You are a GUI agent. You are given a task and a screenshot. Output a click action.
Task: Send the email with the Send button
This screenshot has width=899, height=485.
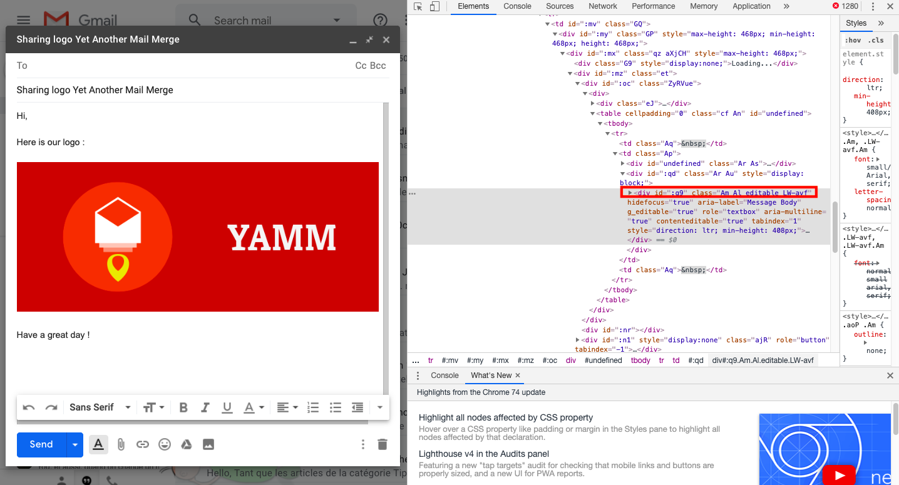pyautogui.click(x=40, y=444)
